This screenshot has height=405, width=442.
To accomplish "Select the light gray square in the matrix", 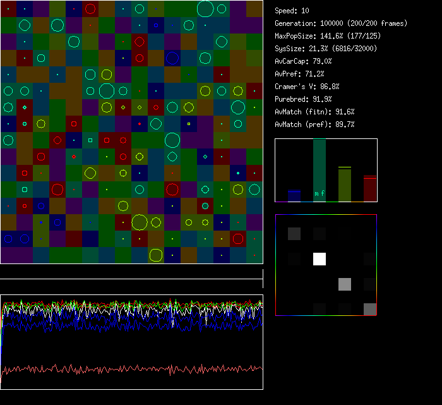I will tap(344, 284).
